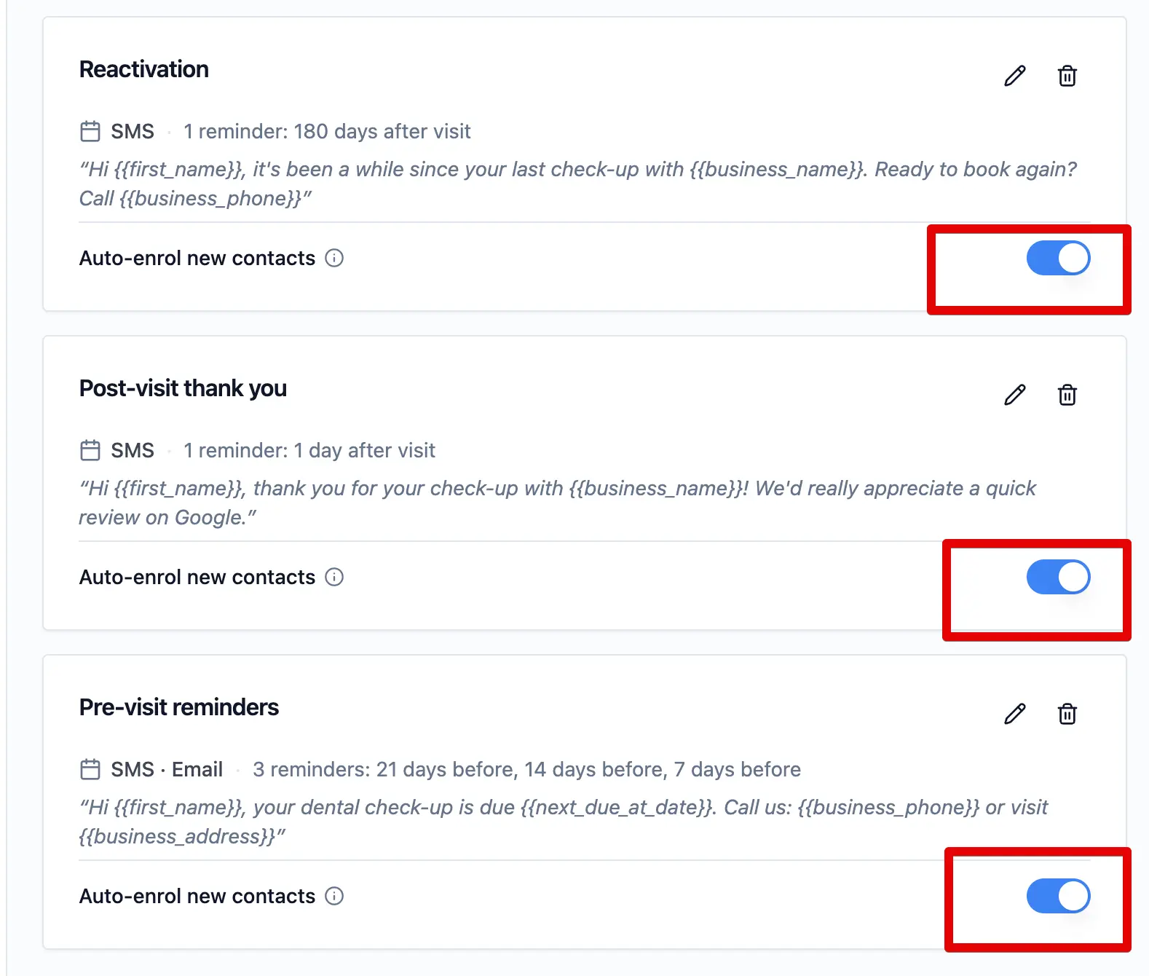Click trash icon for Pre-visit reminders
The height and width of the screenshot is (976, 1149).
click(1067, 714)
